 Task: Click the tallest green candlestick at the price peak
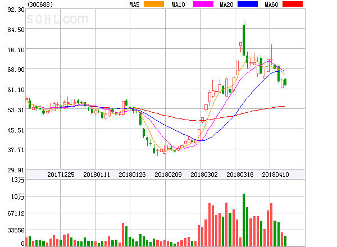point(244,40)
